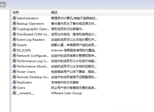Click the Internet 信息服务 description text
The height and width of the screenshot is (112, 154).
click(74, 50)
